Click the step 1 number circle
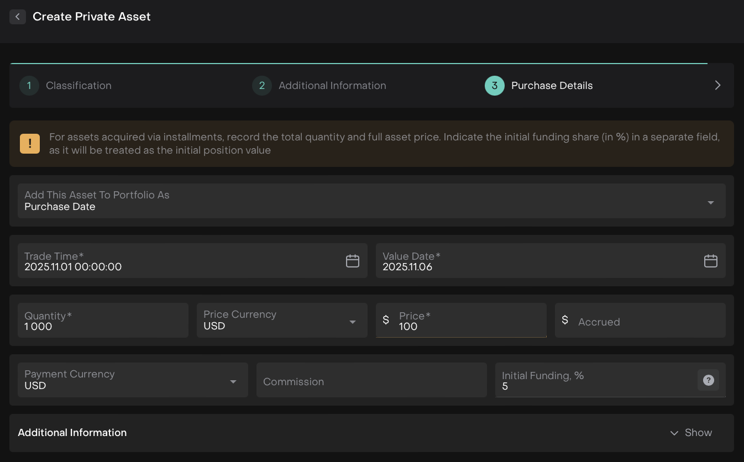 [x=29, y=86]
